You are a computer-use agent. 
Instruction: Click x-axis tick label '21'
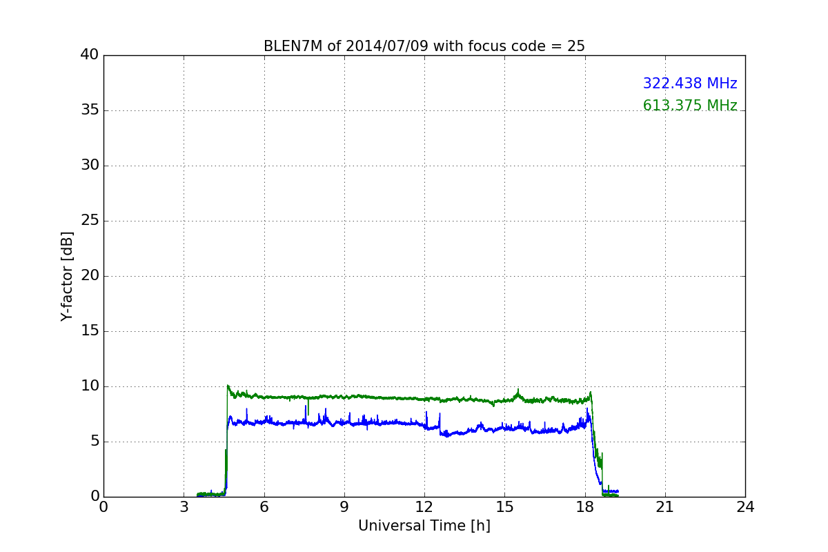[x=665, y=507]
